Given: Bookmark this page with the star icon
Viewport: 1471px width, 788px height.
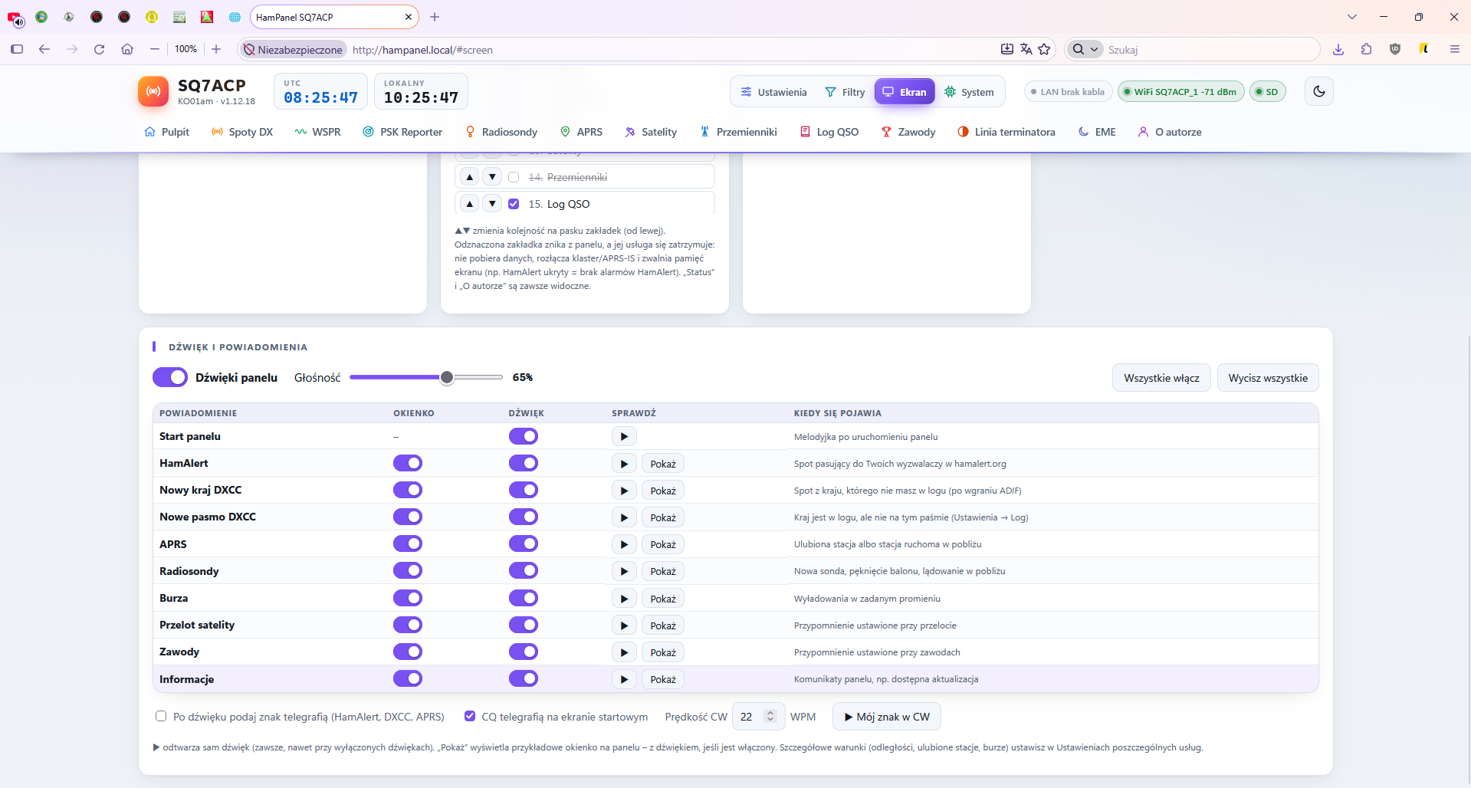Looking at the screenshot, I should click(x=1044, y=49).
